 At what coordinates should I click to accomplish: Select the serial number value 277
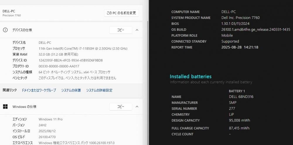(x=232, y=108)
